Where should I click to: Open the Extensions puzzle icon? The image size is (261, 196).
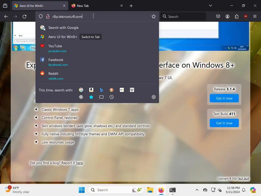[x=237, y=16]
